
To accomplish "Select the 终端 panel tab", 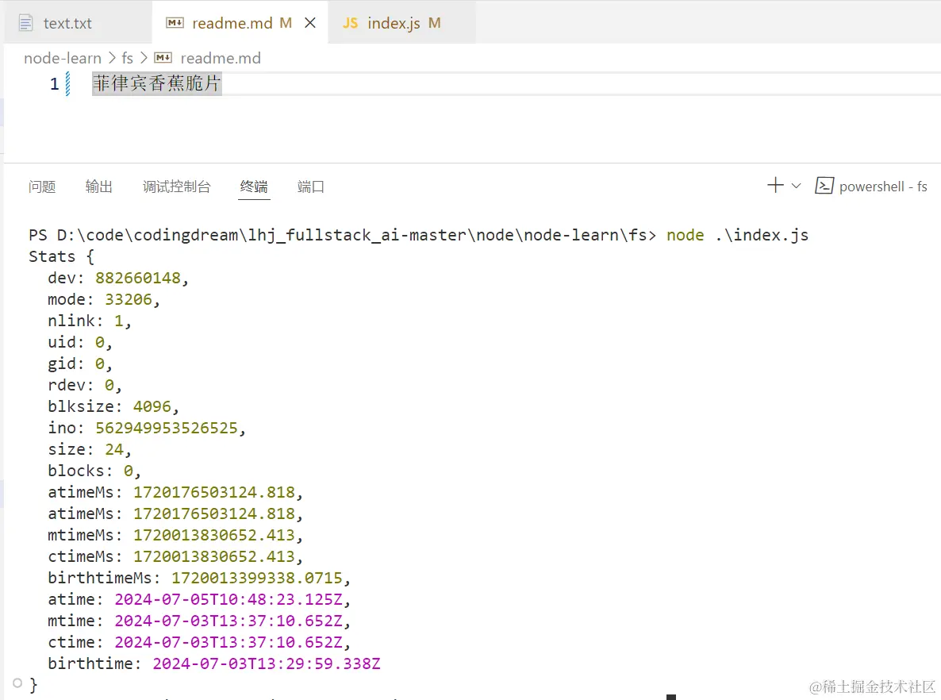I will pyautogui.click(x=254, y=187).
